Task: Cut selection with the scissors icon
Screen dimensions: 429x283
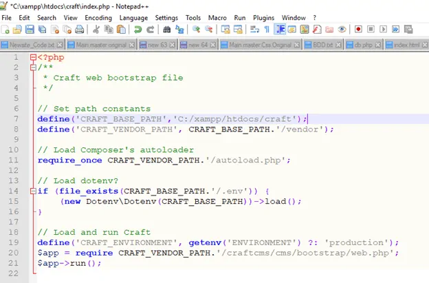Action: coord(96,30)
